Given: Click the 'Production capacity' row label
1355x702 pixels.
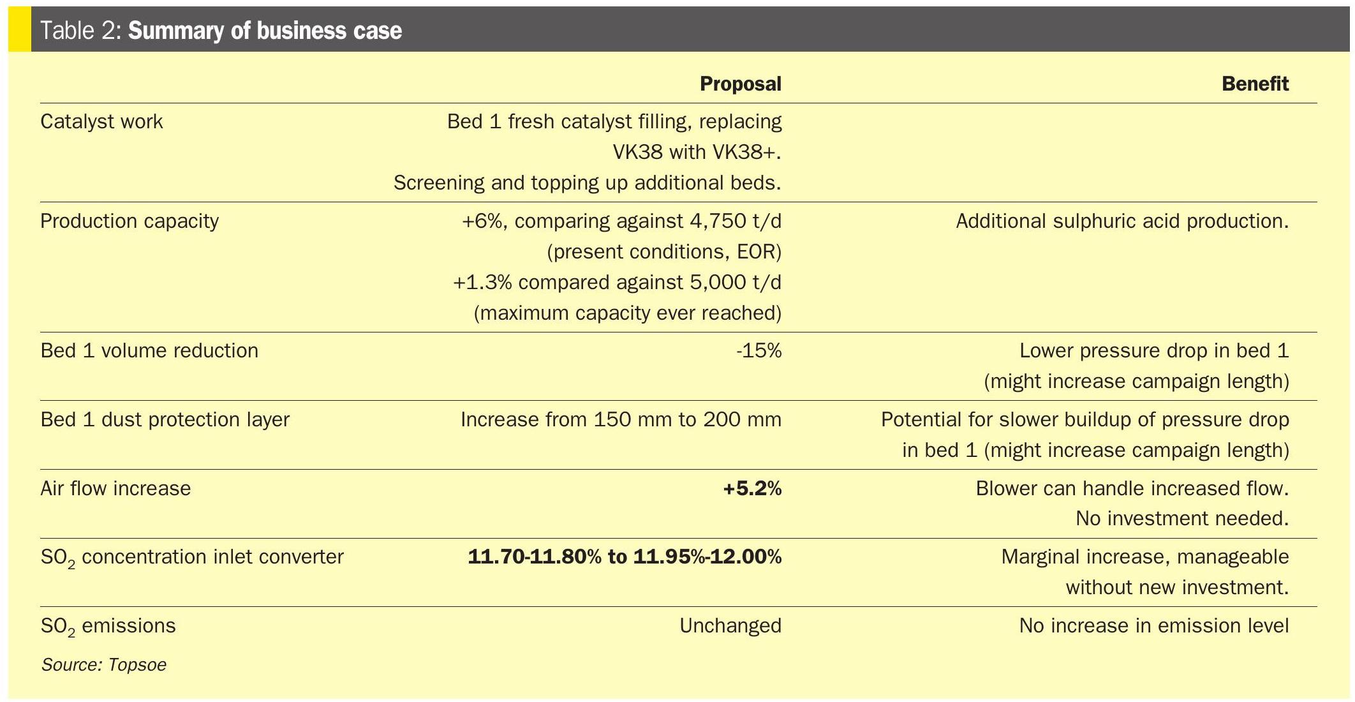Looking at the screenshot, I should (x=129, y=221).
